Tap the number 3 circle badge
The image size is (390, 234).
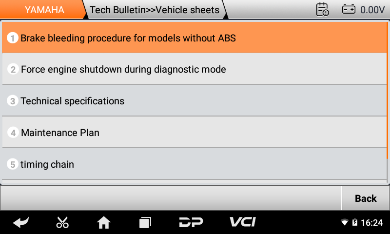tap(13, 101)
